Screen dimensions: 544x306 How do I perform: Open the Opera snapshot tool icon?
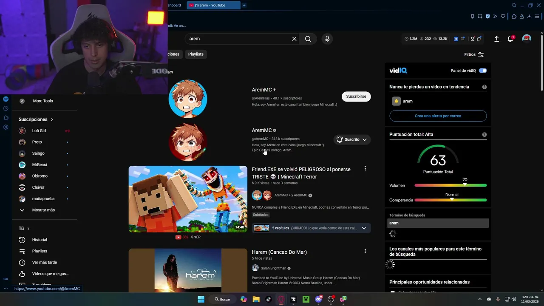click(480, 17)
